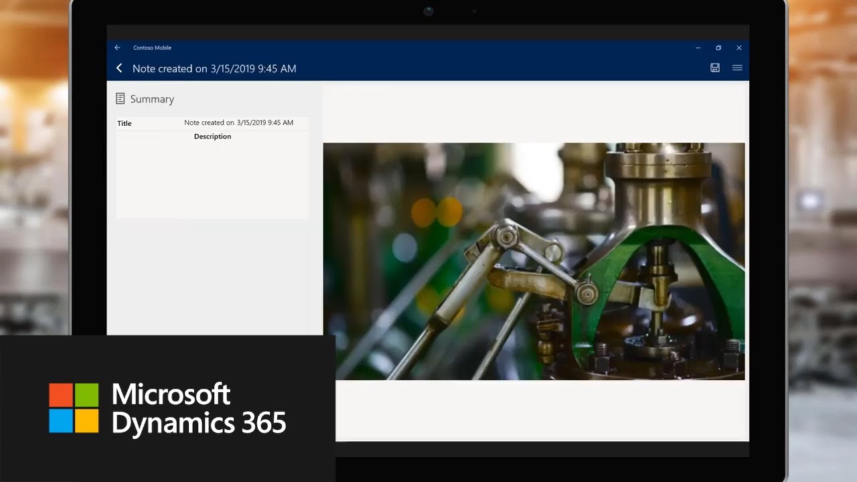Screen dimensions: 857x482
Task: Close the Contoso Mobile window
Action: tap(739, 48)
